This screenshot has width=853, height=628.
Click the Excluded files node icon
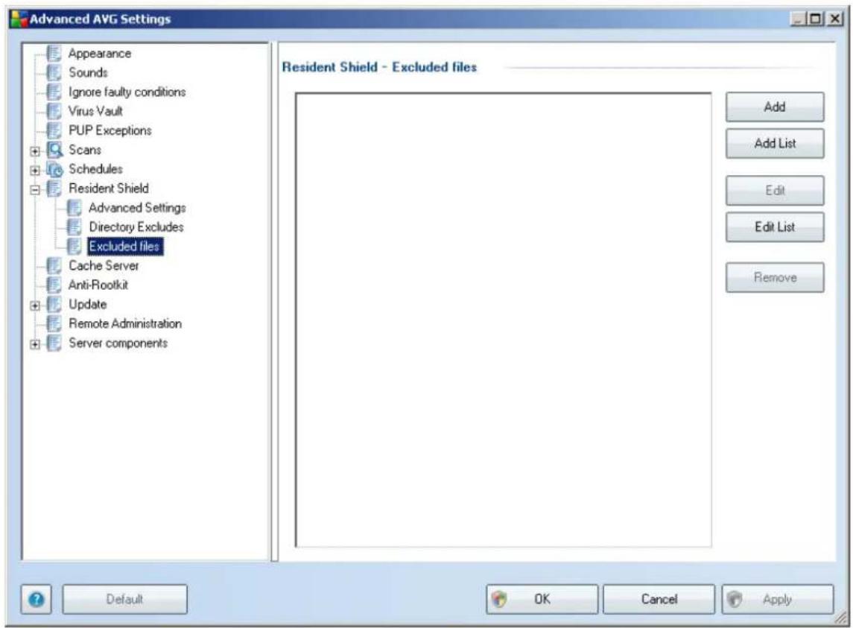pyautogui.click(x=74, y=247)
